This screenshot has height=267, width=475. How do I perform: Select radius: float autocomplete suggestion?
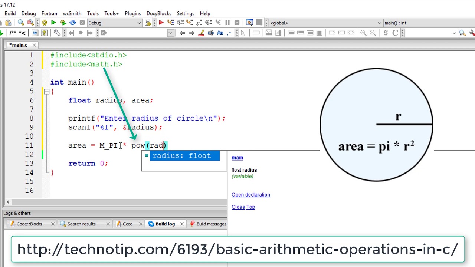[x=181, y=156]
